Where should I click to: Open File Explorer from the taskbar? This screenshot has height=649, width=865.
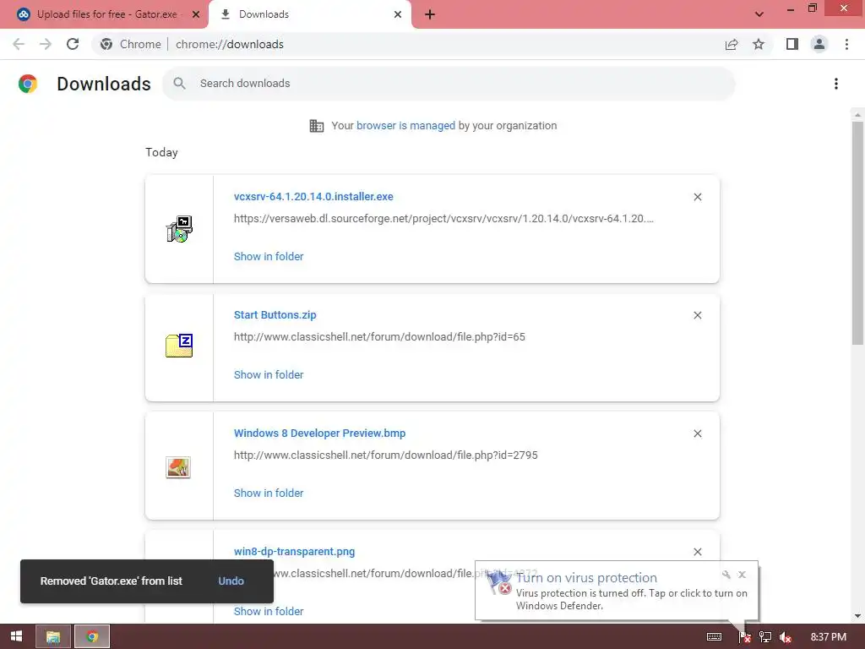(53, 636)
